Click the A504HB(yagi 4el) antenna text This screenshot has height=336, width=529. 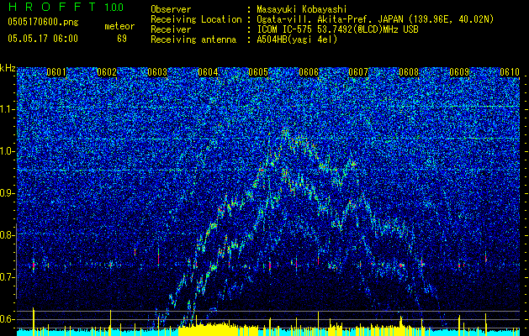pyautogui.click(x=297, y=39)
